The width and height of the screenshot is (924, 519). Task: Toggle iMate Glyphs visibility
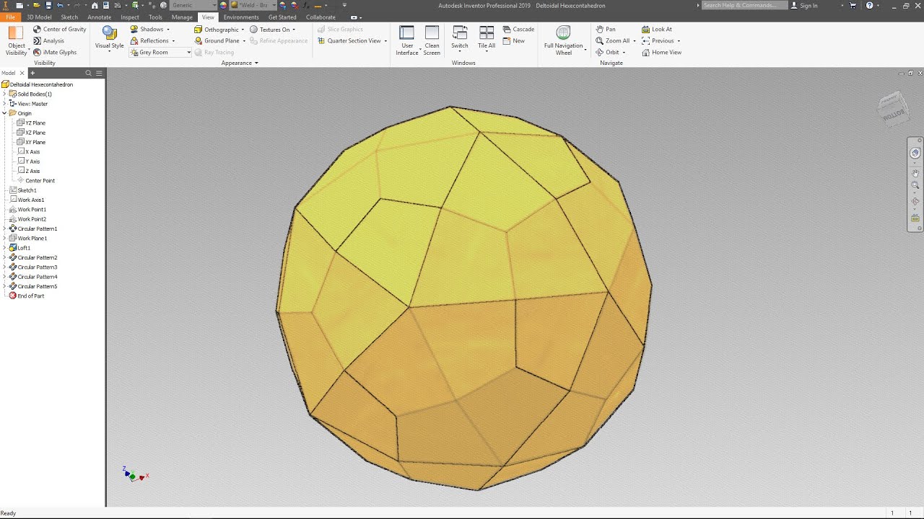[x=55, y=53]
